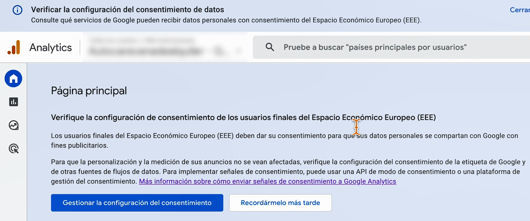Click banner text 'Consulte qué servicios de Google'
This screenshot has height=221, width=530.
click(226, 20)
